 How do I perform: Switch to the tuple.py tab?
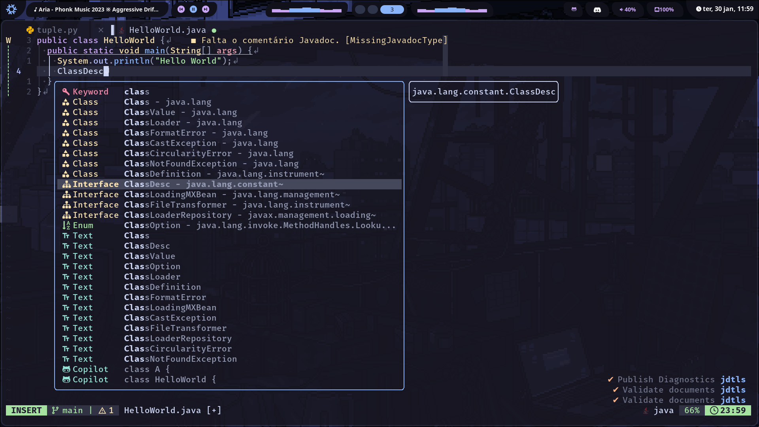(x=57, y=30)
